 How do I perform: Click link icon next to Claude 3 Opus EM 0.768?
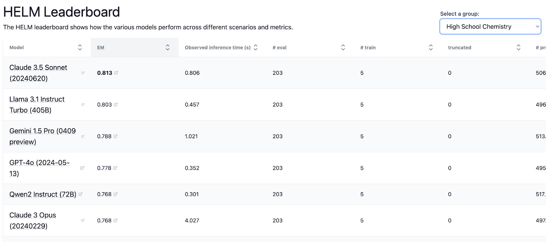(x=115, y=220)
